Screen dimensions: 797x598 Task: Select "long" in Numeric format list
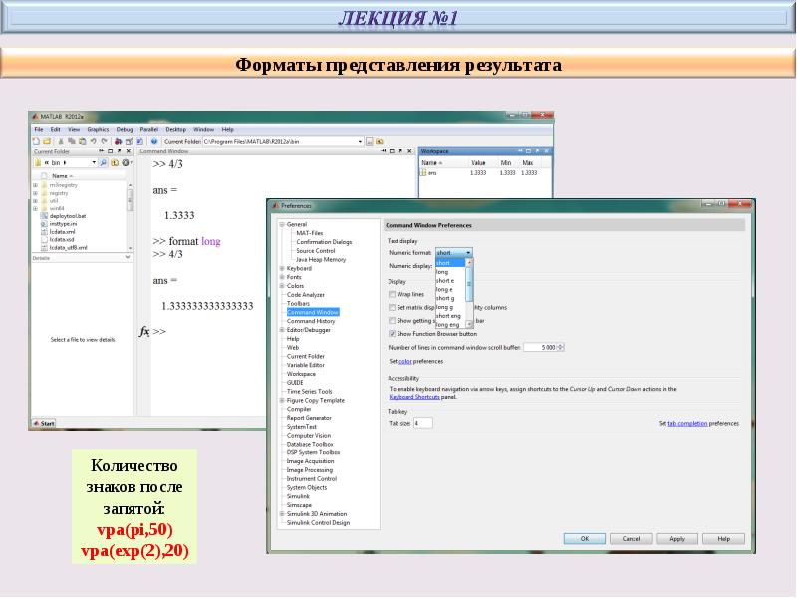pyautogui.click(x=442, y=272)
